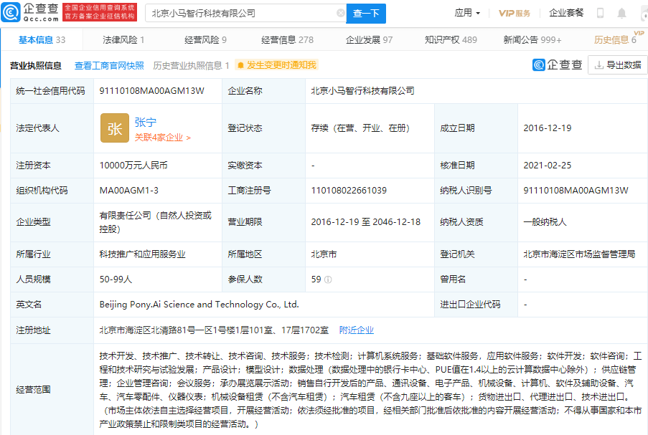Open legal representative 张宁 profile link

coord(146,122)
